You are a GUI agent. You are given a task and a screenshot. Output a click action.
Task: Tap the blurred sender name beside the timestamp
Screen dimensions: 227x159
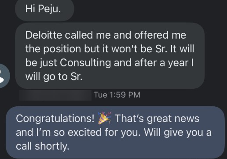pyautogui.click(x=55, y=95)
